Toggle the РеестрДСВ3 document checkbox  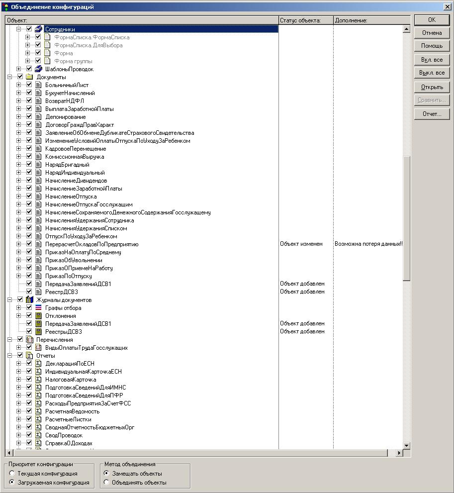coord(29,292)
